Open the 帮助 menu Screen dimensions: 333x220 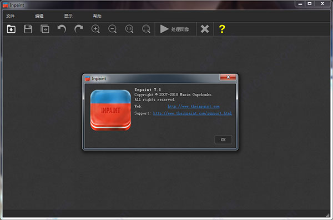97,16
